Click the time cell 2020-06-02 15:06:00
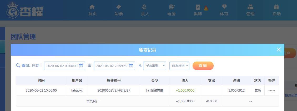This screenshot has height=111, width=297. click(41, 90)
